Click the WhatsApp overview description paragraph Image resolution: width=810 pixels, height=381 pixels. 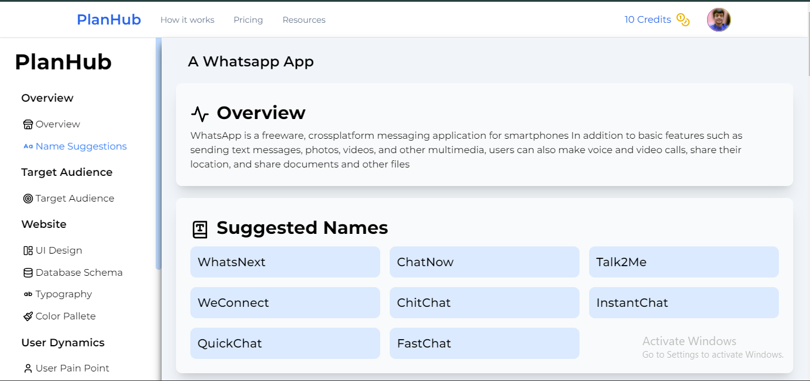pos(466,150)
